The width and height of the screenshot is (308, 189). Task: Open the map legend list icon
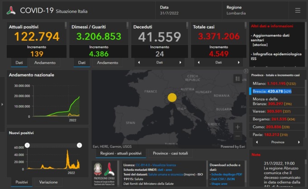pos(238,79)
